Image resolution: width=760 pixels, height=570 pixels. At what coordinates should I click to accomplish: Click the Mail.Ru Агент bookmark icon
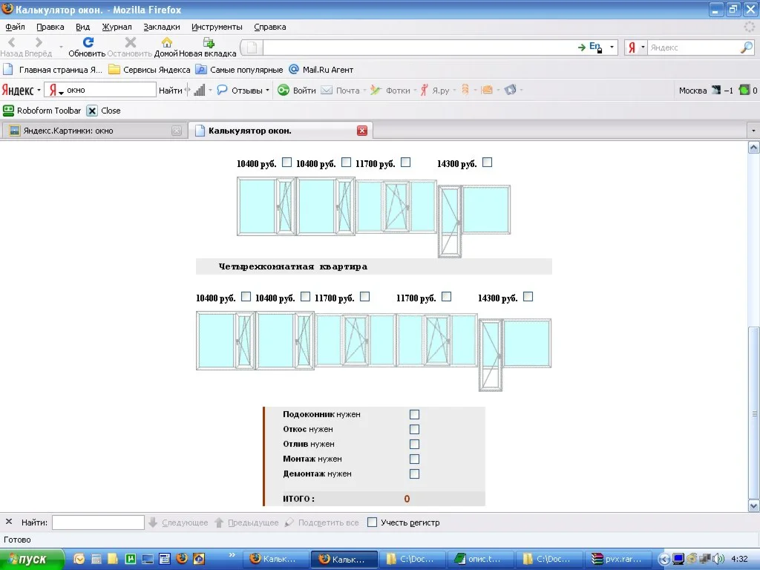click(x=294, y=70)
